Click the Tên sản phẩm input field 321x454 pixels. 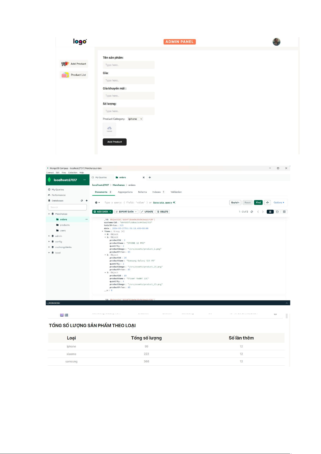click(x=128, y=65)
